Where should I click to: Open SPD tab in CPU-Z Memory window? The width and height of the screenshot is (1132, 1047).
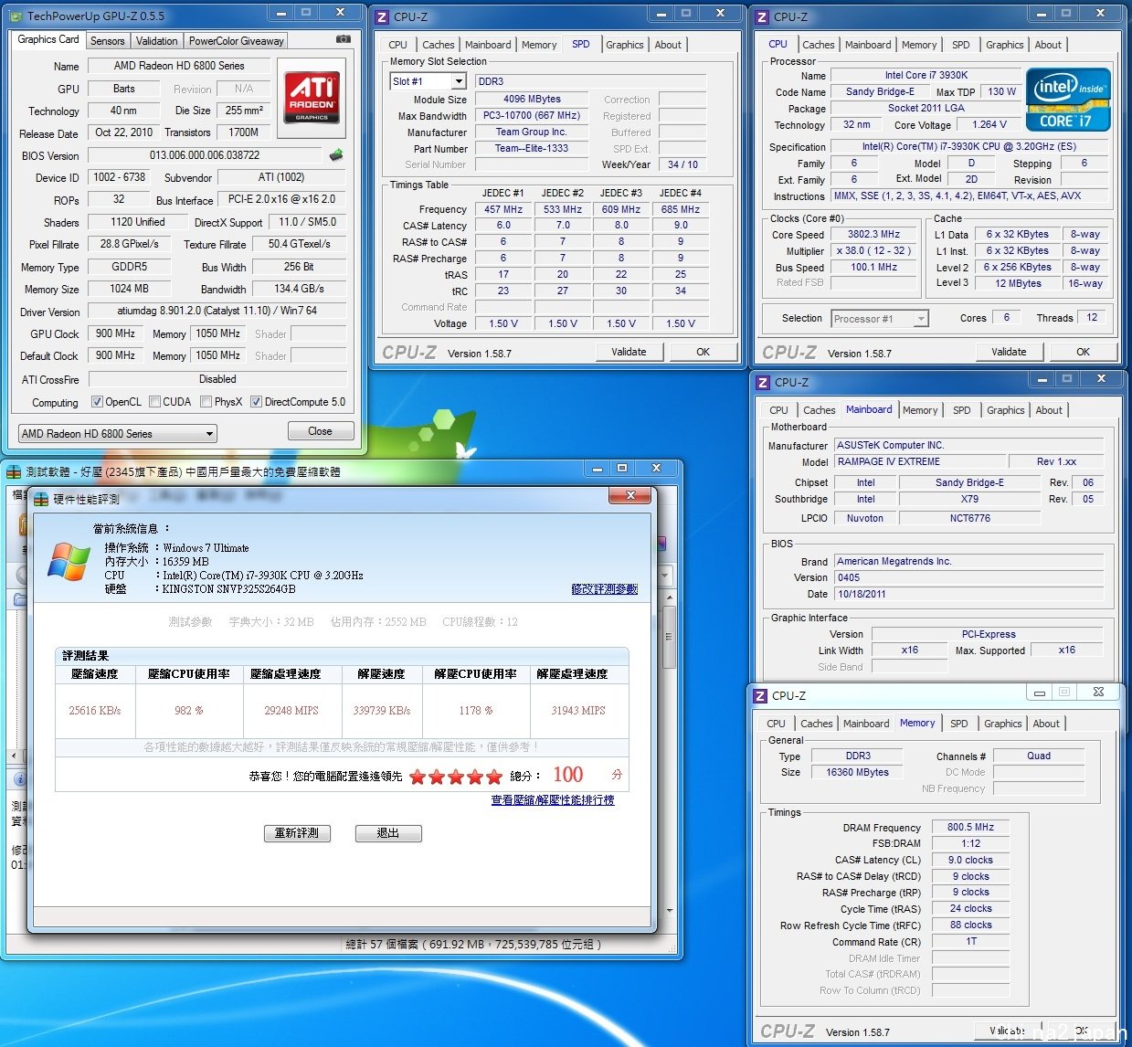click(959, 724)
